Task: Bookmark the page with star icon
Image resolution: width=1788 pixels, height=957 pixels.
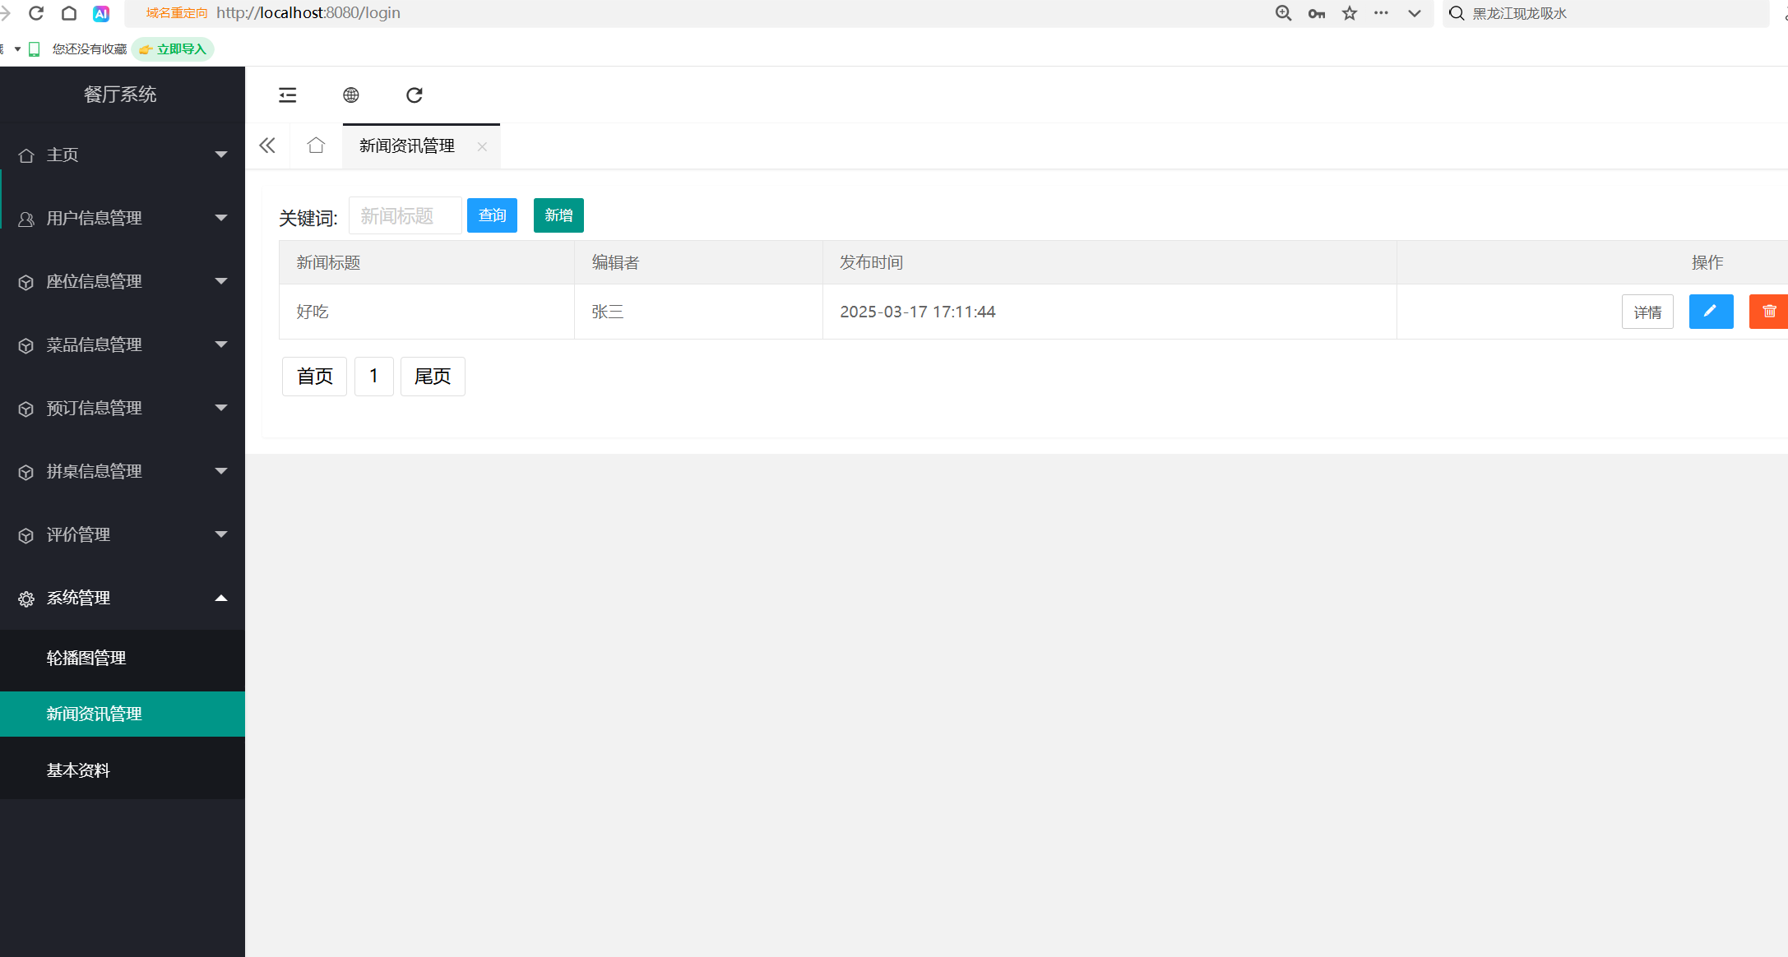Action: pos(1350,13)
